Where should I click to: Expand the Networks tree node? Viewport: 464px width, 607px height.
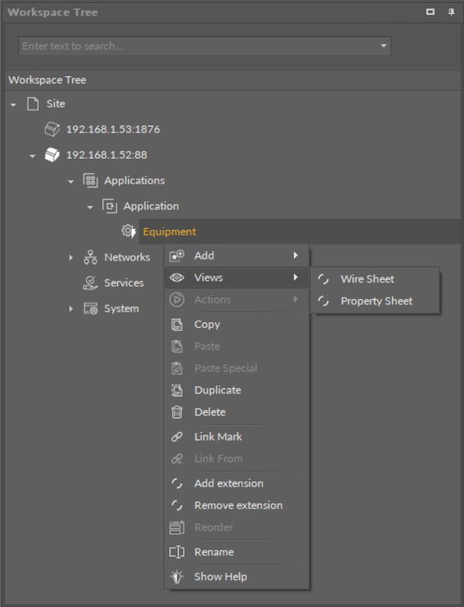[71, 257]
